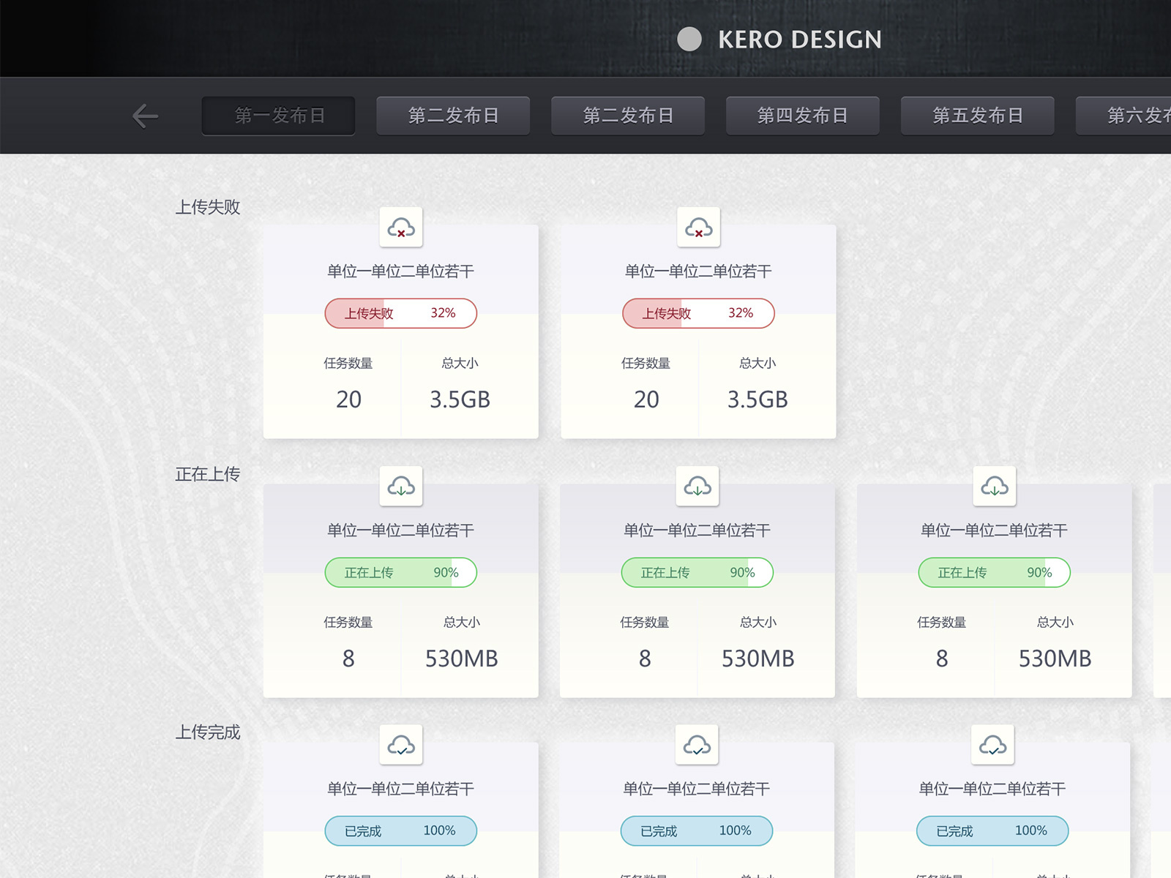Click the failed-upload cloud icon on second card
The height and width of the screenshot is (878, 1171).
pos(697,228)
